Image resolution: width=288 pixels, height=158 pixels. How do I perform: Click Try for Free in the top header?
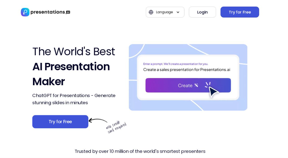(240, 12)
